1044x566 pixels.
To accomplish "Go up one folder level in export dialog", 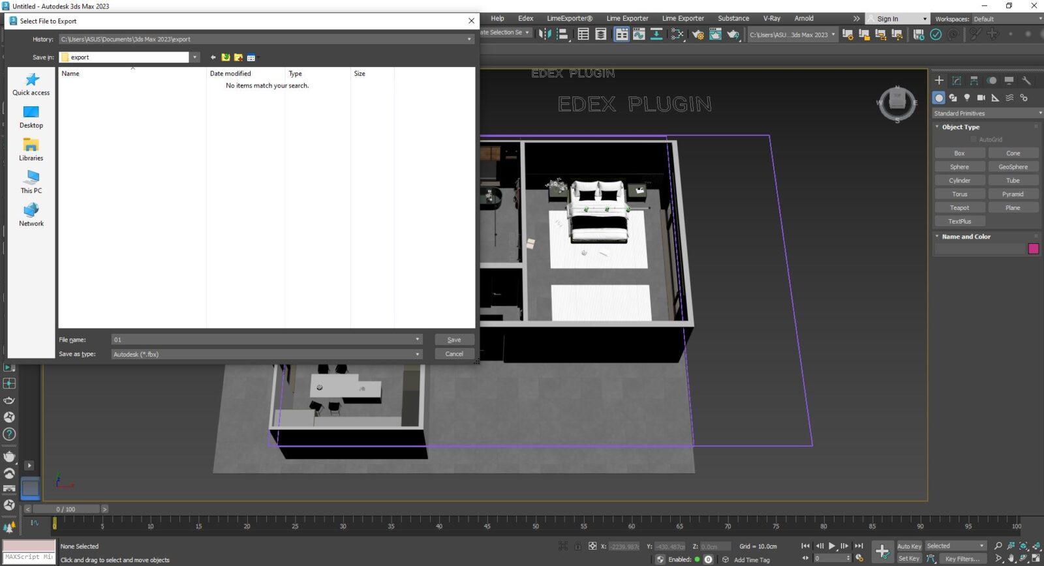I will pyautogui.click(x=226, y=57).
